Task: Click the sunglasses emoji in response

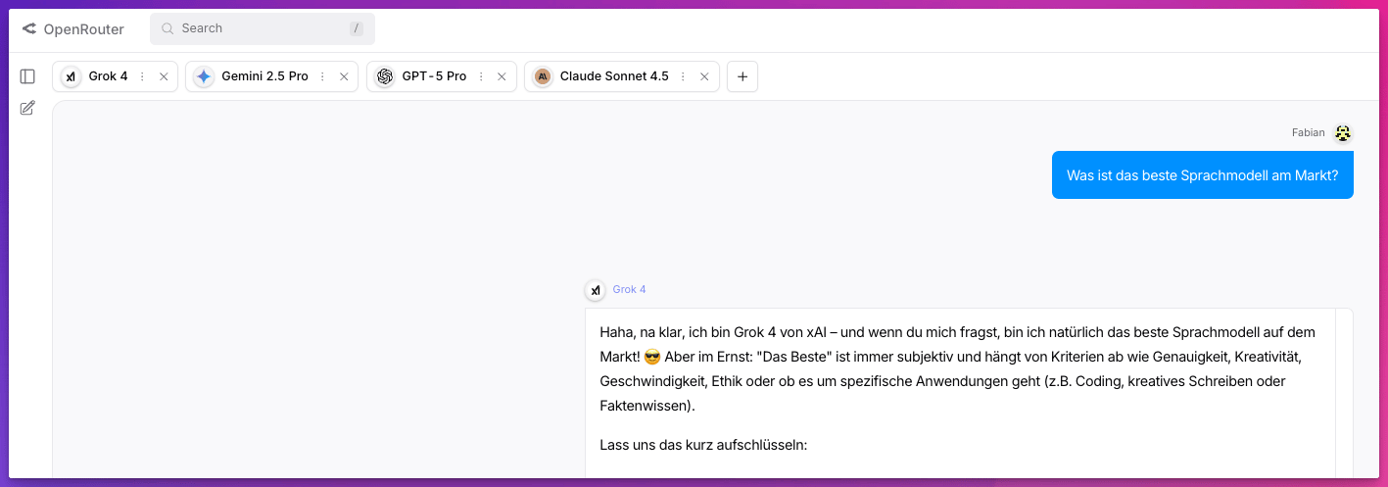Action: (651, 357)
